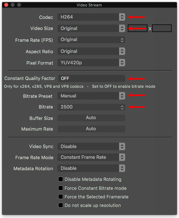Close the Video Stream window
This screenshot has height=218, width=179.
click(x=6, y=5)
